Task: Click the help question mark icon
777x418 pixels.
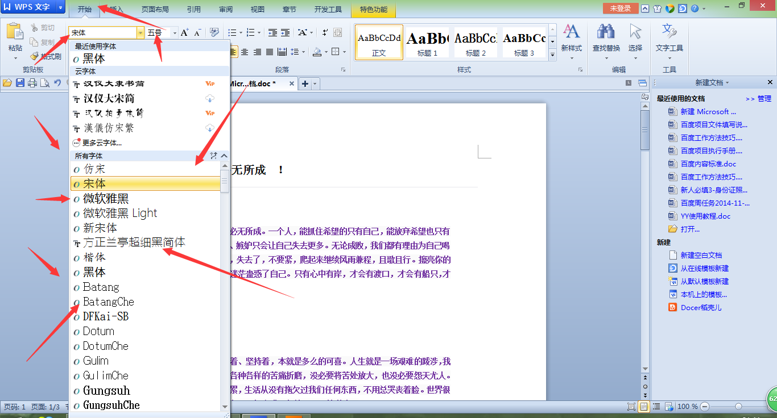Action: pos(695,9)
